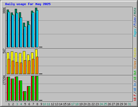Click day 15 on the x-axis
The width and height of the screenshot is (138, 107).
pos(65,104)
